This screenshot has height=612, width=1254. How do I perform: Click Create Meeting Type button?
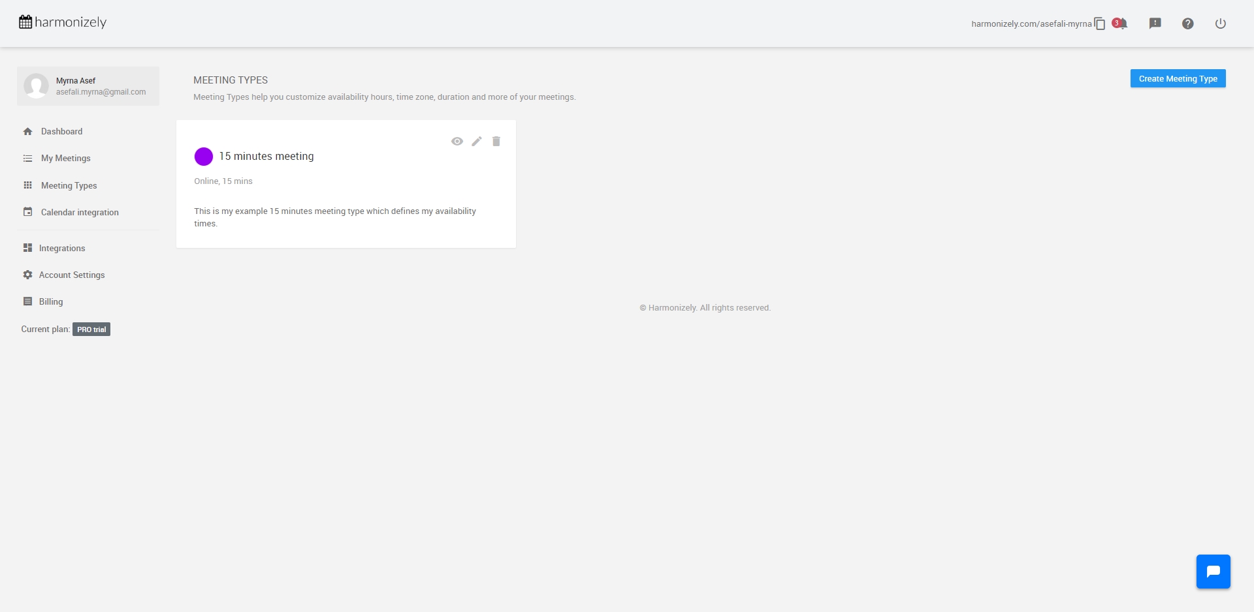1178,79
